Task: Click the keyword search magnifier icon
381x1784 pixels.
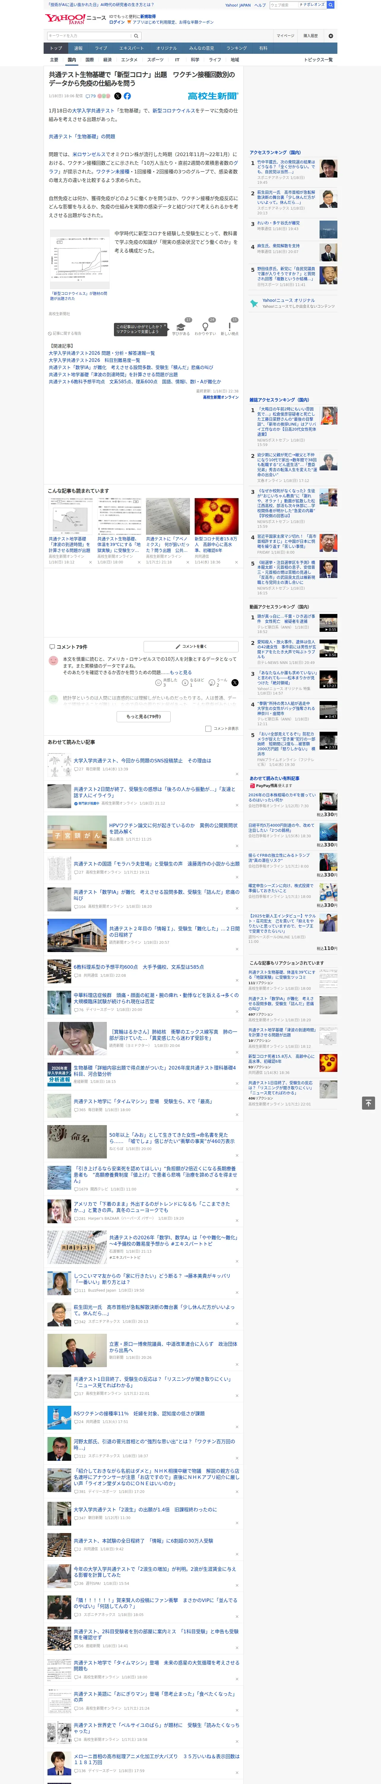Action: point(136,35)
